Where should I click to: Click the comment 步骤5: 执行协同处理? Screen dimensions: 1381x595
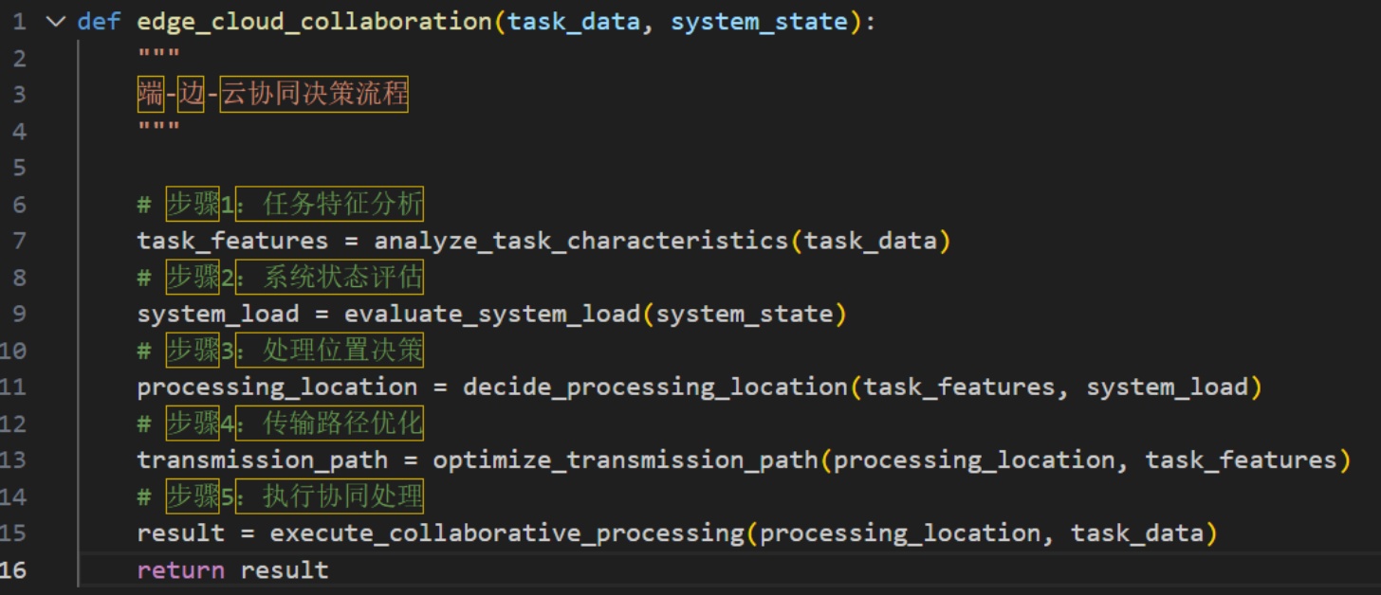point(294,497)
